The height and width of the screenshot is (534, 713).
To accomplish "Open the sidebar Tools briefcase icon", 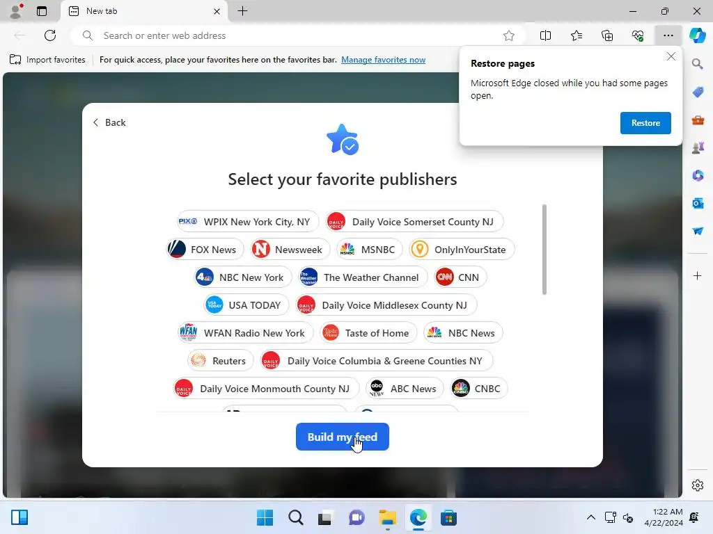I will pos(698,120).
